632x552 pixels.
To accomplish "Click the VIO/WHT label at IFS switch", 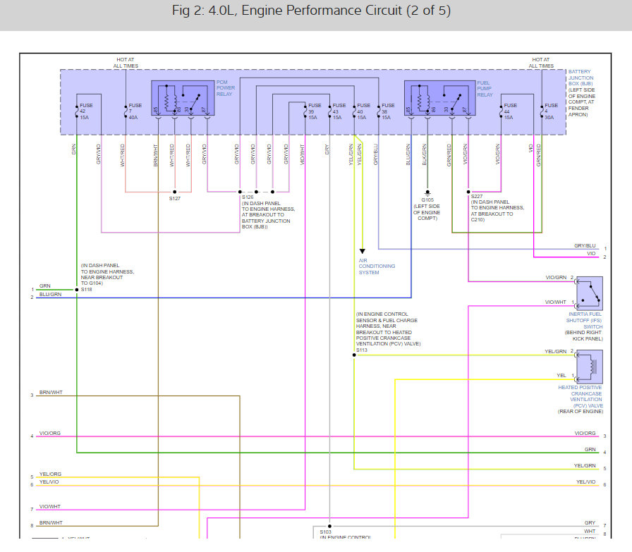I will 555,302.
